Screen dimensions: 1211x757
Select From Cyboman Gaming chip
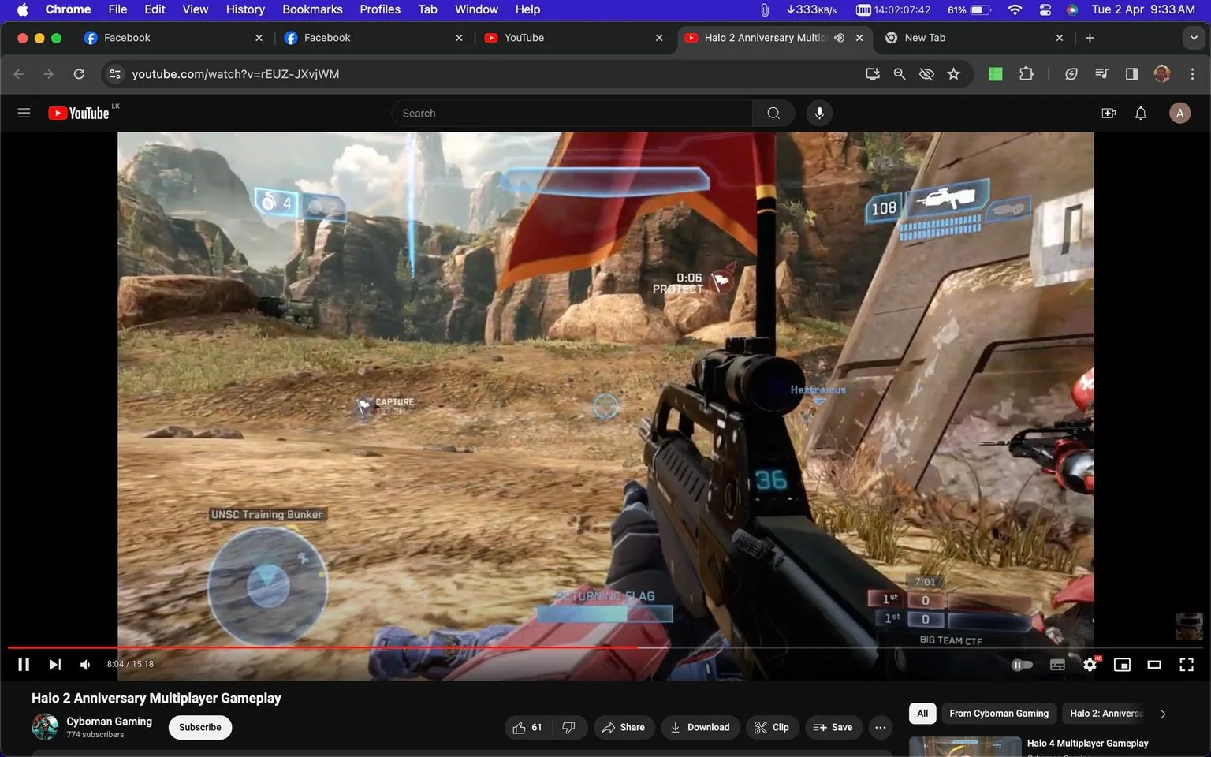tap(999, 713)
